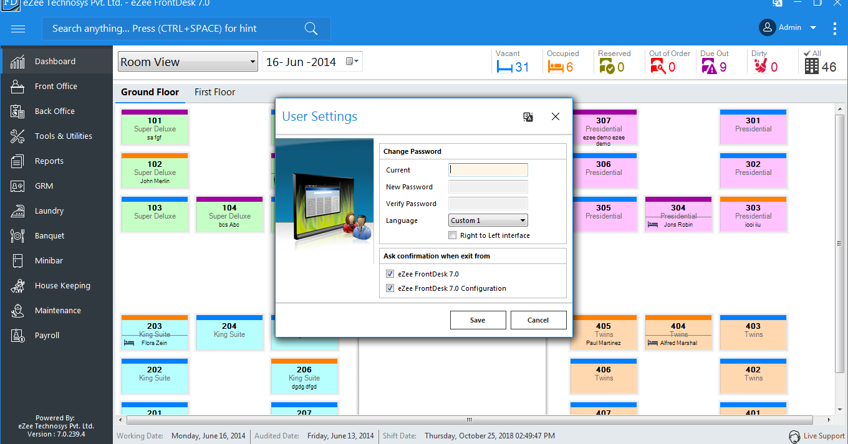Image resolution: width=848 pixels, height=444 pixels.
Task: Click the Minibar fridge icon
Action: point(17,260)
